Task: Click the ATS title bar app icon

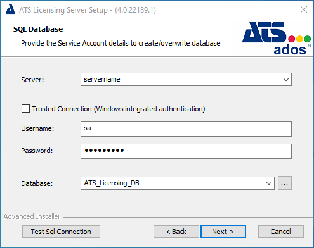Action: coord(10,9)
